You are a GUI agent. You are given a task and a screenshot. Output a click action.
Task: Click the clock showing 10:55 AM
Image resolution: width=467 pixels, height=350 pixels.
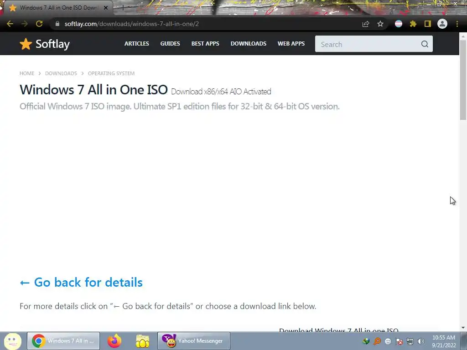click(x=444, y=338)
